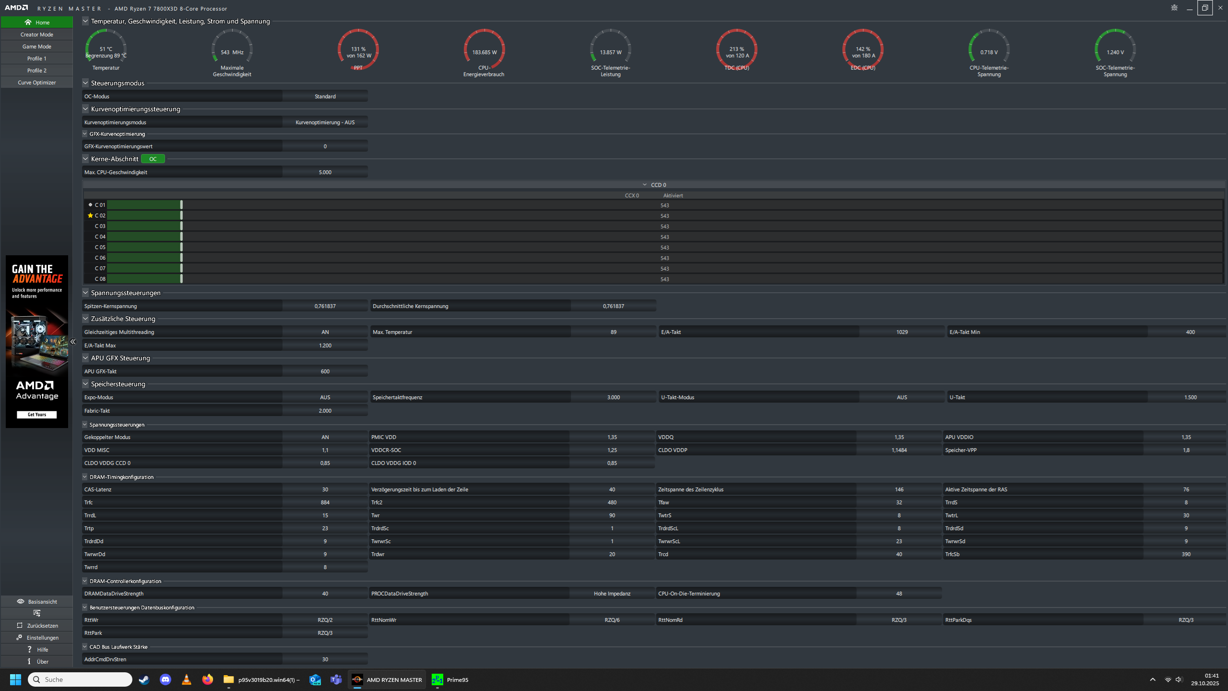Collapse the DRAM-Timingkonfiguration section

point(85,477)
